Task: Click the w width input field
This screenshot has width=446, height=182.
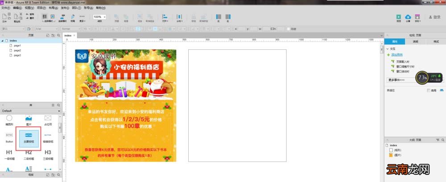Action: point(266,29)
